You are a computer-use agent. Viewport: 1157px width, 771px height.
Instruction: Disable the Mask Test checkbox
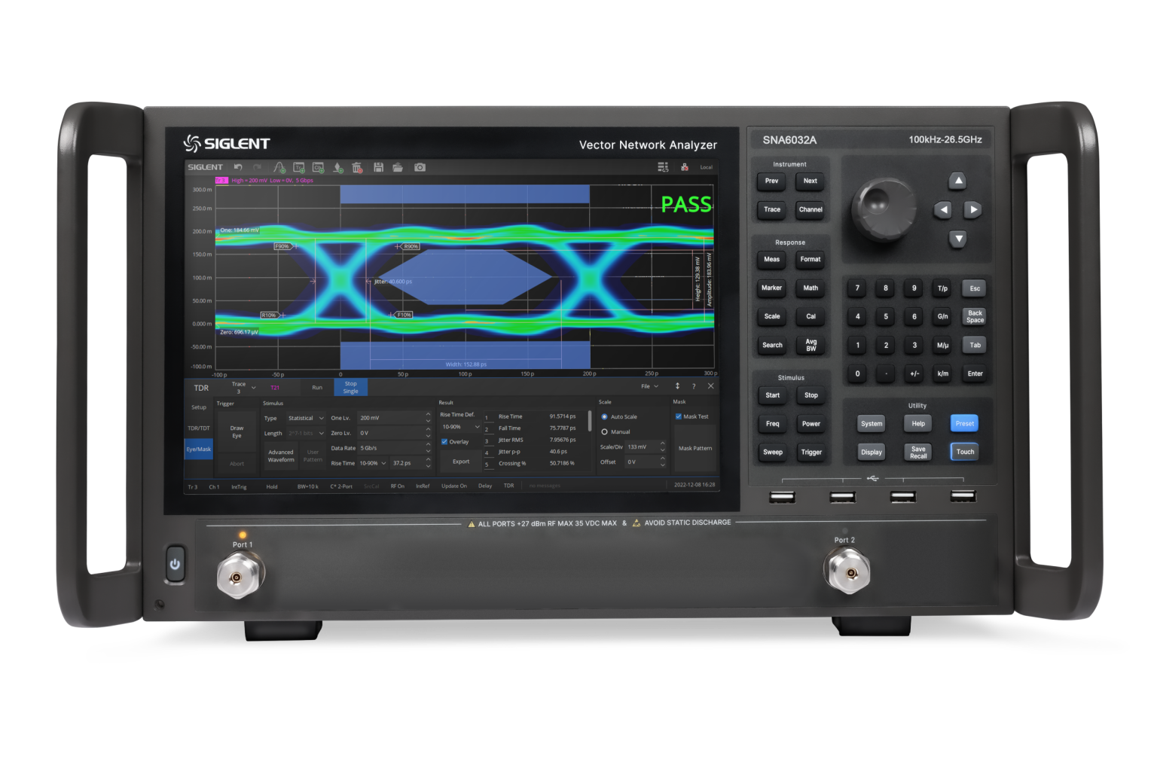click(x=679, y=416)
